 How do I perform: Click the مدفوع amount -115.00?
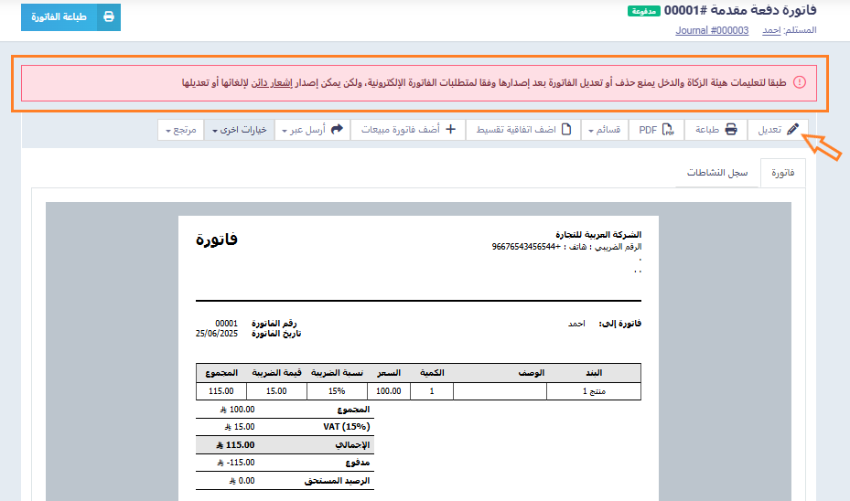pyautogui.click(x=236, y=463)
